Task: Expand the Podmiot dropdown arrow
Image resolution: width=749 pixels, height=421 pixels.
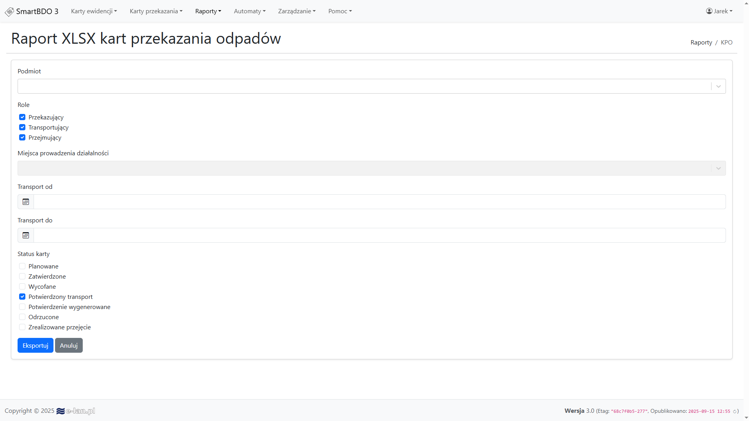Action: point(718,86)
